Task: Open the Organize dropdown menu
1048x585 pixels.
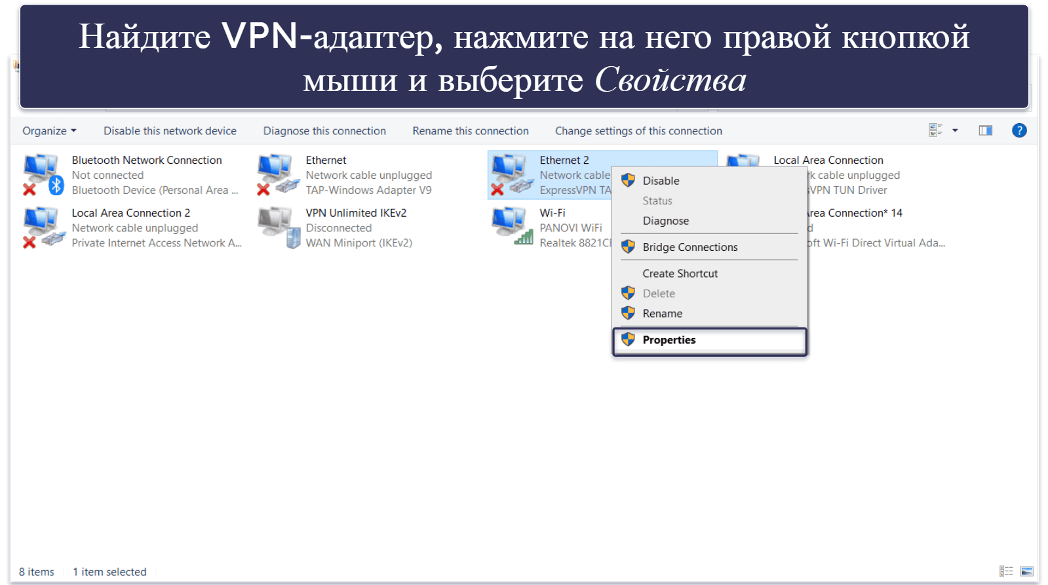Action: [49, 130]
